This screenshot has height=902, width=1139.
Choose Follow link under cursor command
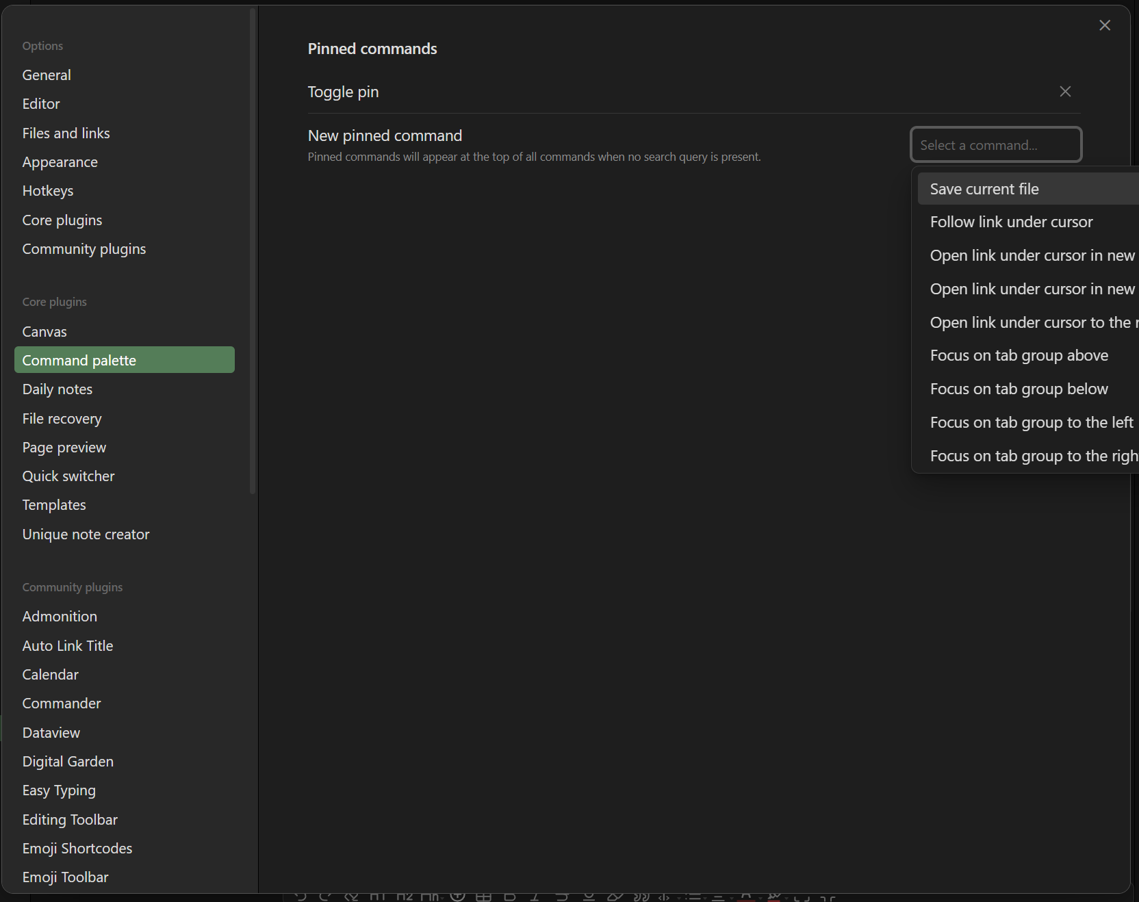tap(1027, 222)
